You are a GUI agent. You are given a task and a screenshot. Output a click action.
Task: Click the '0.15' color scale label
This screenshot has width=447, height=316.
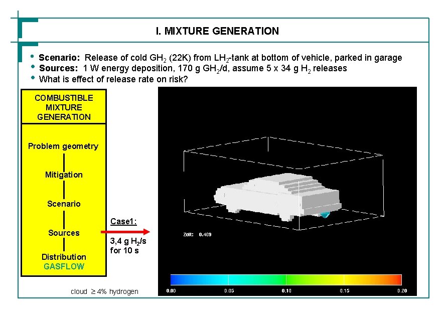tap(344, 291)
